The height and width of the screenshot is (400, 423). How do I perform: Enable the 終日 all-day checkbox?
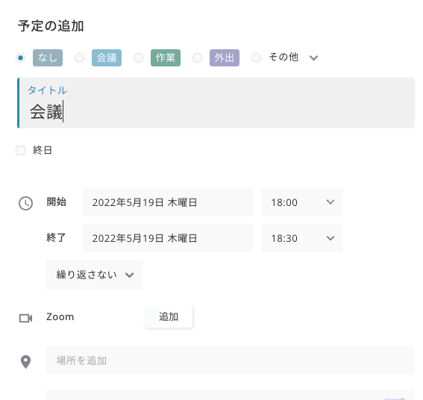coord(20,150)
